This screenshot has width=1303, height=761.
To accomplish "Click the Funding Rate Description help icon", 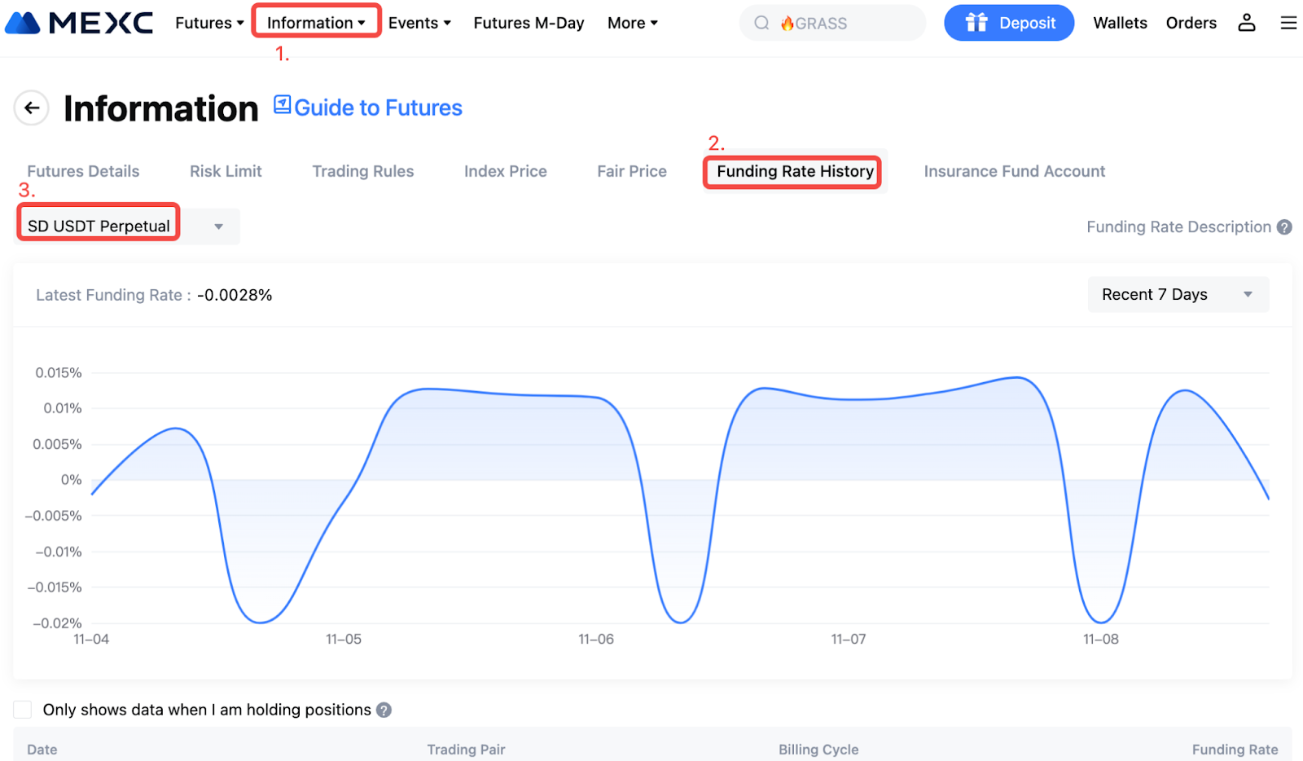I will [1284, 227].
